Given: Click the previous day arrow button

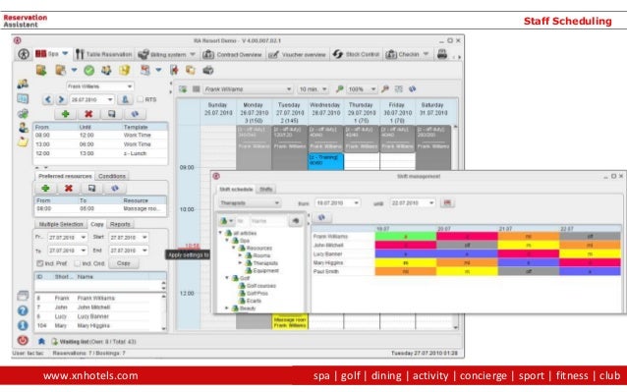Looking at the screenshot, I should tap(48, 99).
